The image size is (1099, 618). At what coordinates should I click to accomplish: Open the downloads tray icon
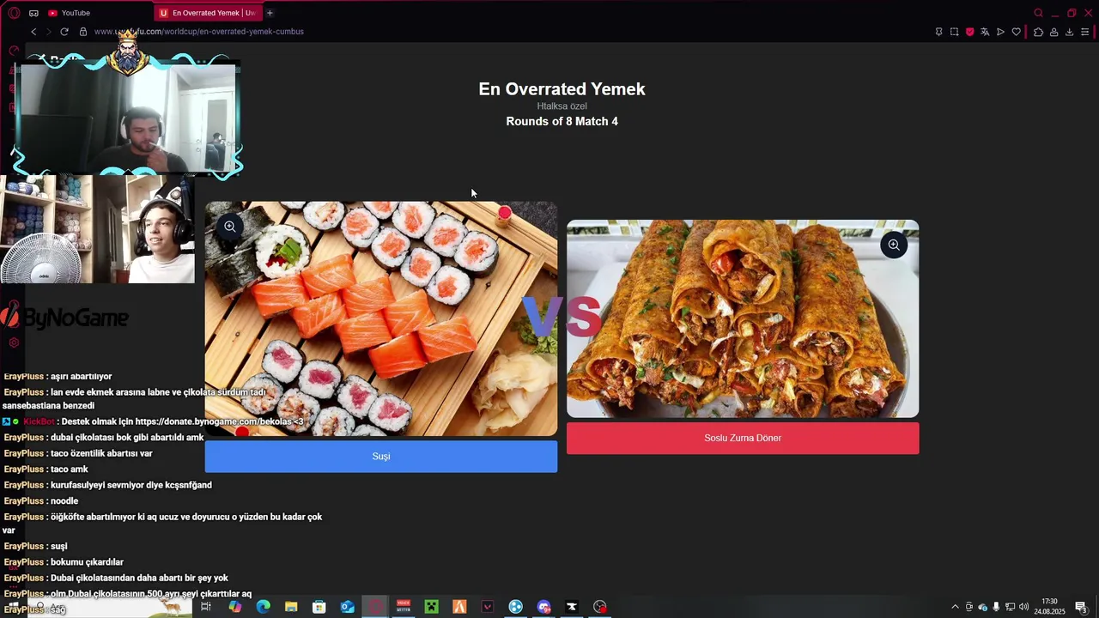click(1069, 32)
